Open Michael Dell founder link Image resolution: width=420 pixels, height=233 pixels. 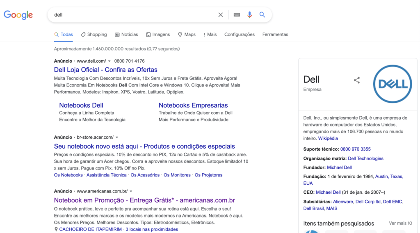coord(339,167)
